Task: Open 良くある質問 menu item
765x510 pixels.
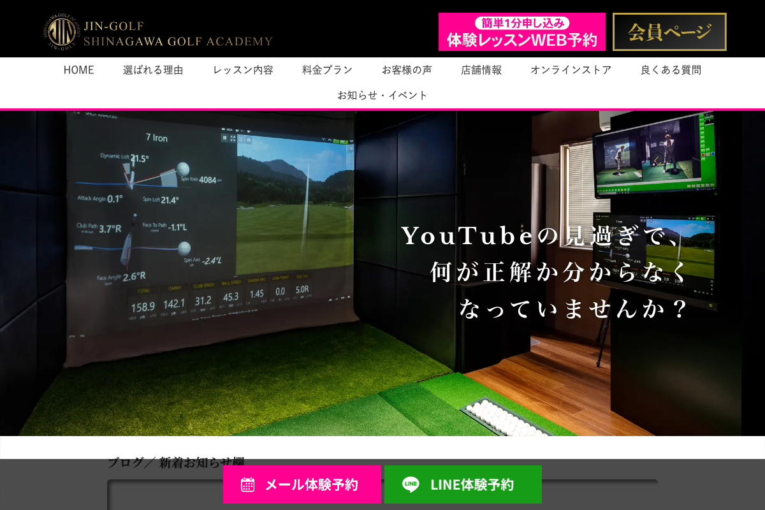Action: 671,70
